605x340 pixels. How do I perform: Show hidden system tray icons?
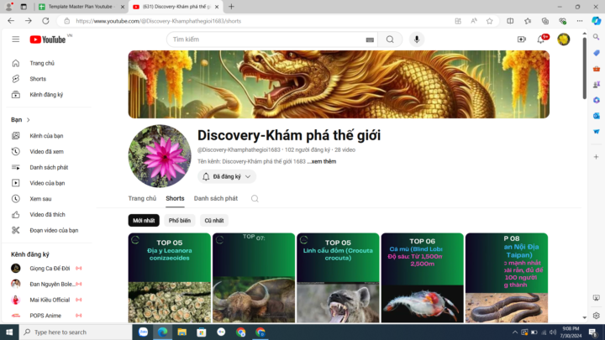click(515, 332)
